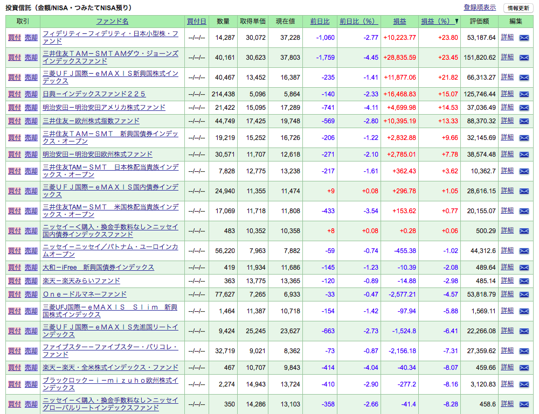Click mail icon in i-mizuho欧州株式インデックス row
This screenshot has width=539, height=414.
point(524,384)
